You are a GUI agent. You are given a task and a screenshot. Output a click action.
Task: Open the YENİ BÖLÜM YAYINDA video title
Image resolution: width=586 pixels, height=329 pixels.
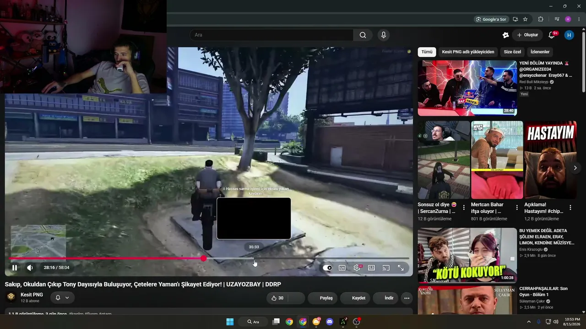(x=546, y=69)
